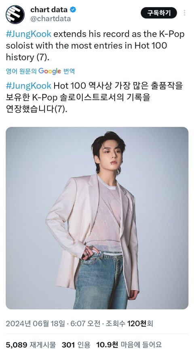This screenshot has width=194, height=354.
Task: Enlarge the Jung Kook photo
Action: point(97,218)
